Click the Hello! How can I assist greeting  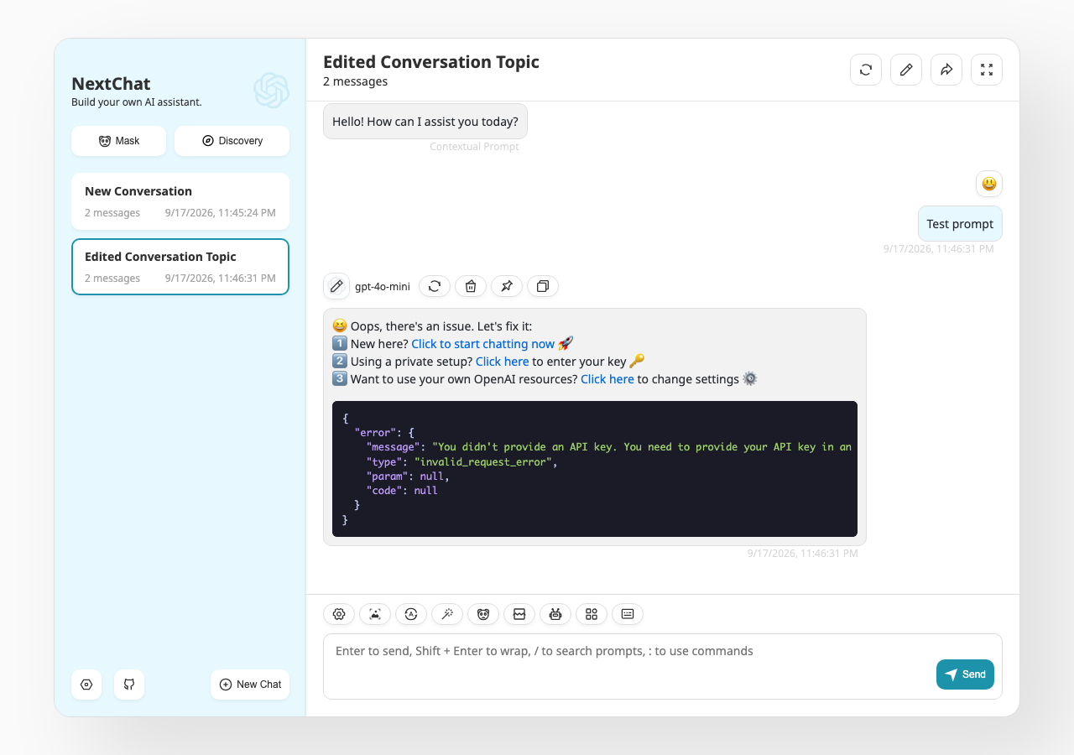coord(425,122)
